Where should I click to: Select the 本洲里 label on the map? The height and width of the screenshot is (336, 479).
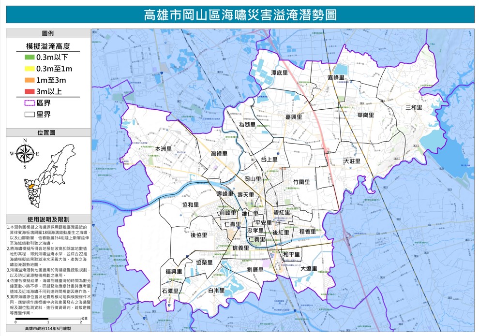(x=163, y=149)
